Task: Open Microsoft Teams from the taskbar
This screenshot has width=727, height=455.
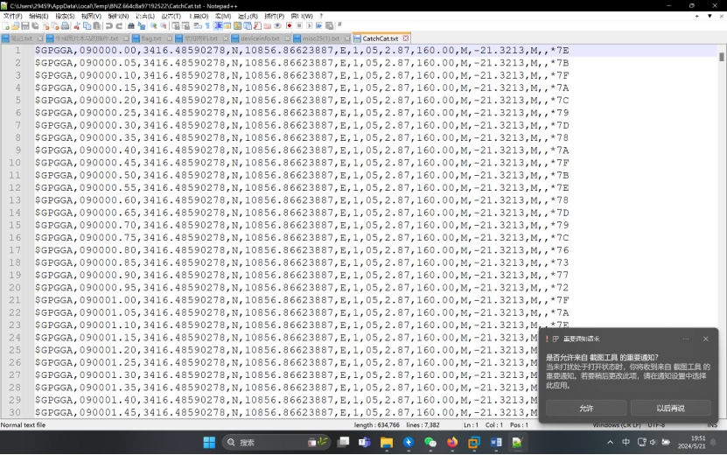Action: coord(364,443)
